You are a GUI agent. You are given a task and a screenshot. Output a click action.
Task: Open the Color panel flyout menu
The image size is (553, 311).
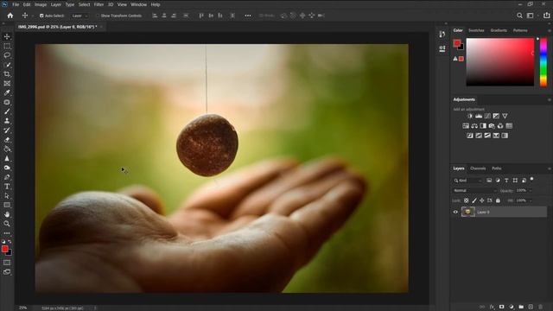(x=550, y=31)
